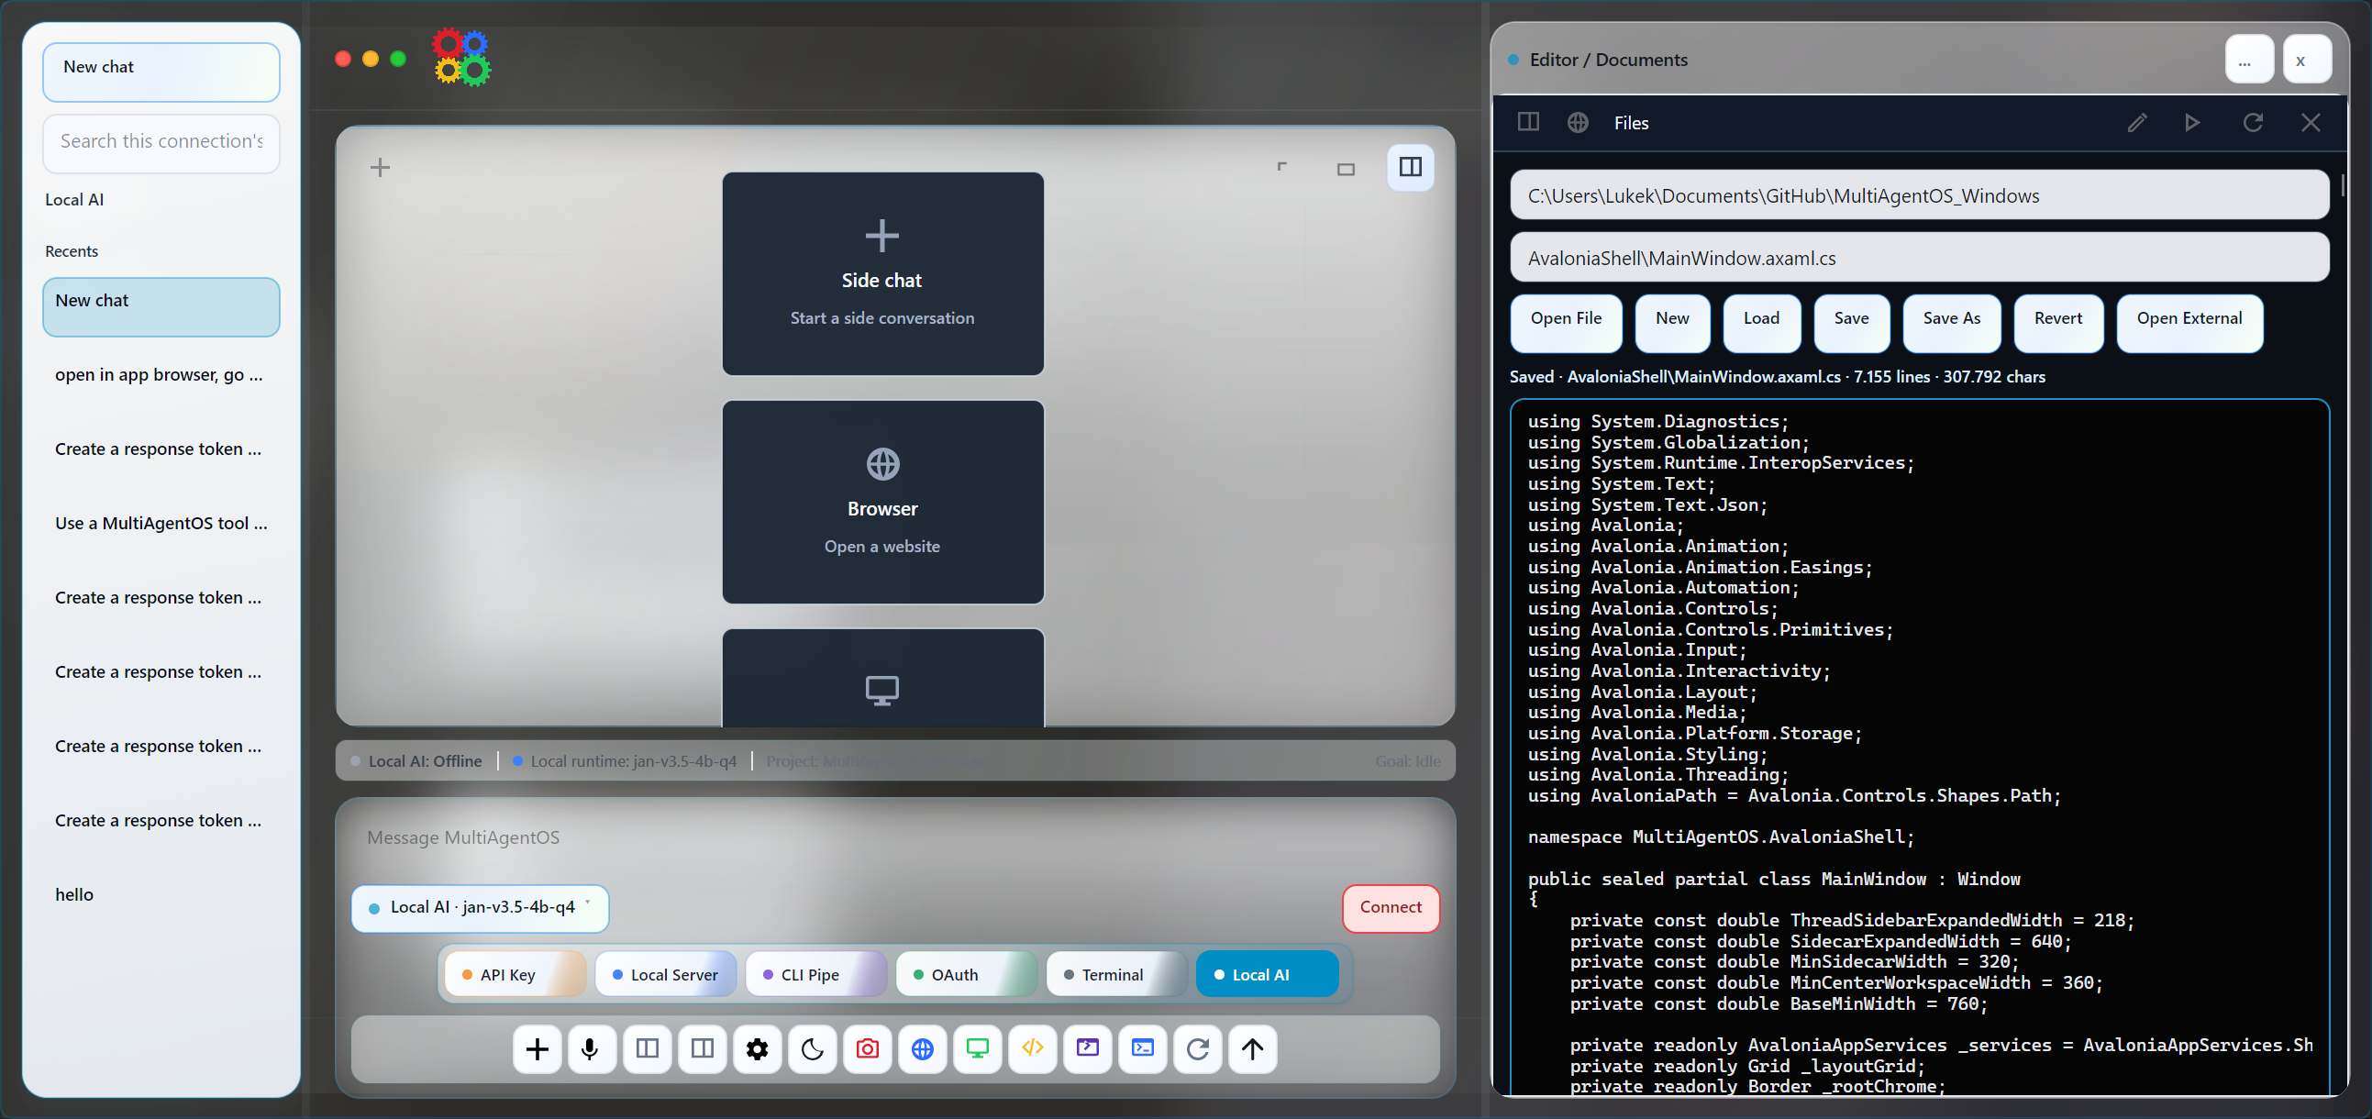
Task: Click the Open External button
Action: (2189, 323)
